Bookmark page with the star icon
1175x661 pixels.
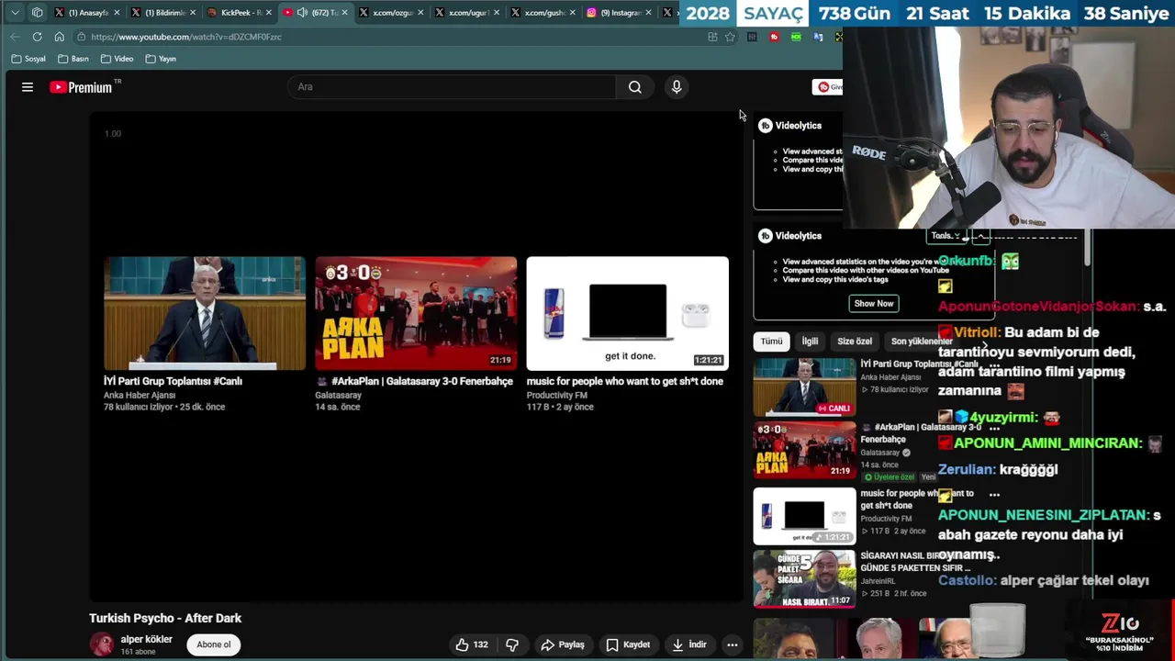[x=730, y=37]
